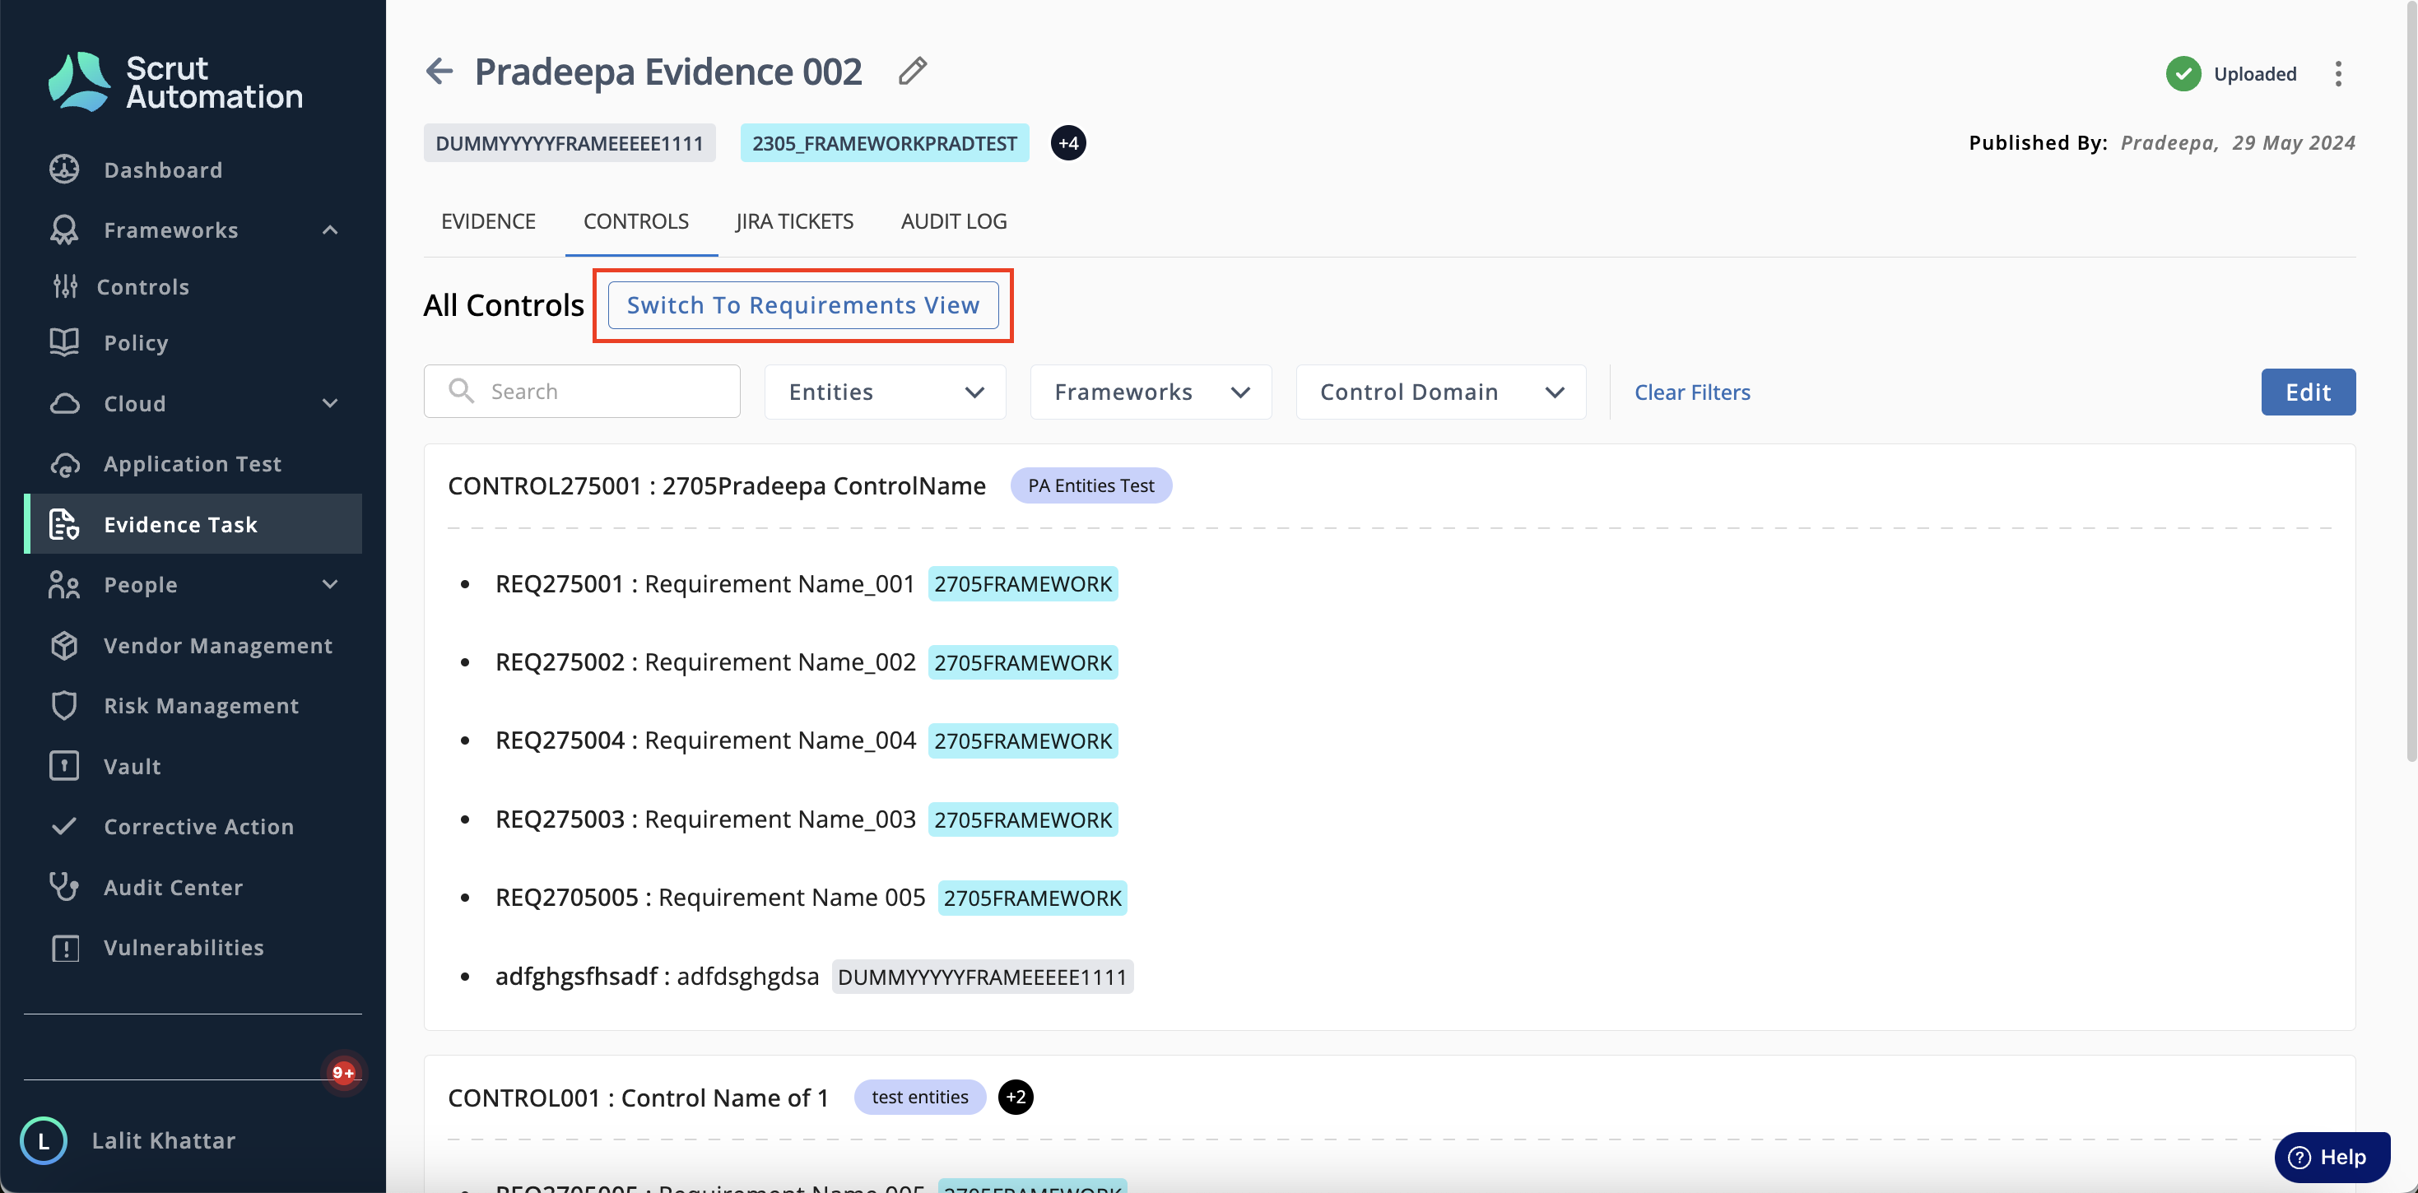Click the 9+ notifications badge

point(343,1072)
